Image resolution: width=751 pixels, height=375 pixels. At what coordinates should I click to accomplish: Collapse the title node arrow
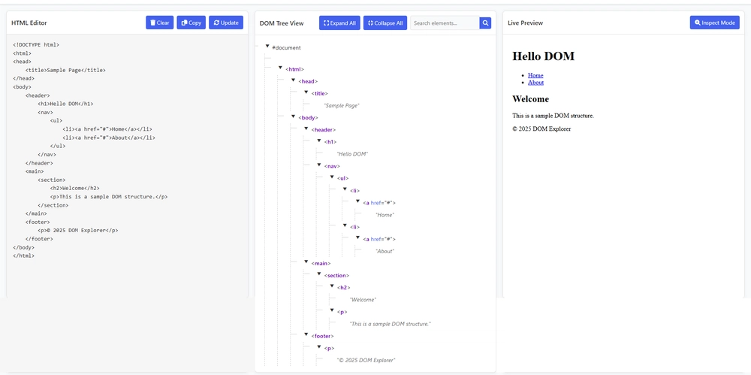306,92
